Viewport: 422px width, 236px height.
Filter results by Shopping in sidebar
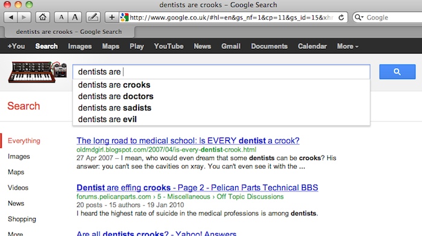click(22, 219)
